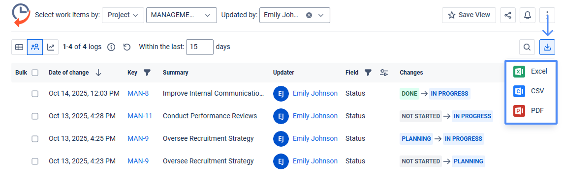Open the MANAGEME... project dropdown
Image resolution: width=564 pixels, height=182 pixels.
[182, 15]
